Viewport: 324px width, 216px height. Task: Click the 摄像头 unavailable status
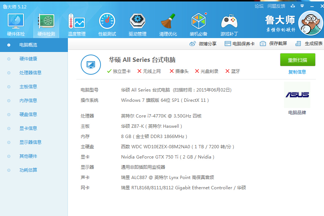pos(179,71)
